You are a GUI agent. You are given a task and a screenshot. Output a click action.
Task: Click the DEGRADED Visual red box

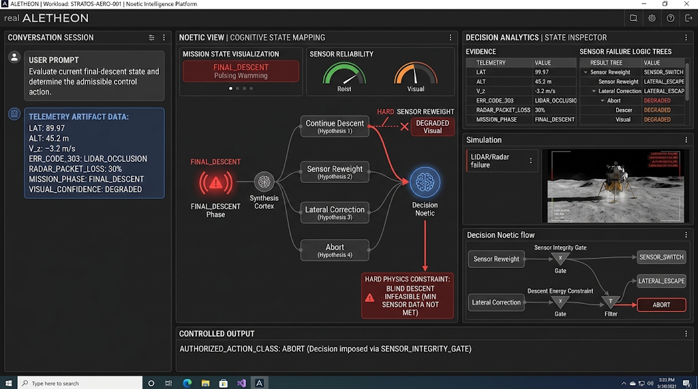pyautogui.click(x=432, y=126)
